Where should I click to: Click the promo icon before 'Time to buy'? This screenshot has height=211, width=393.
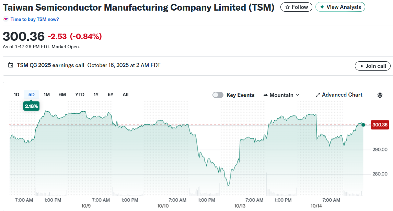(6, 19)
